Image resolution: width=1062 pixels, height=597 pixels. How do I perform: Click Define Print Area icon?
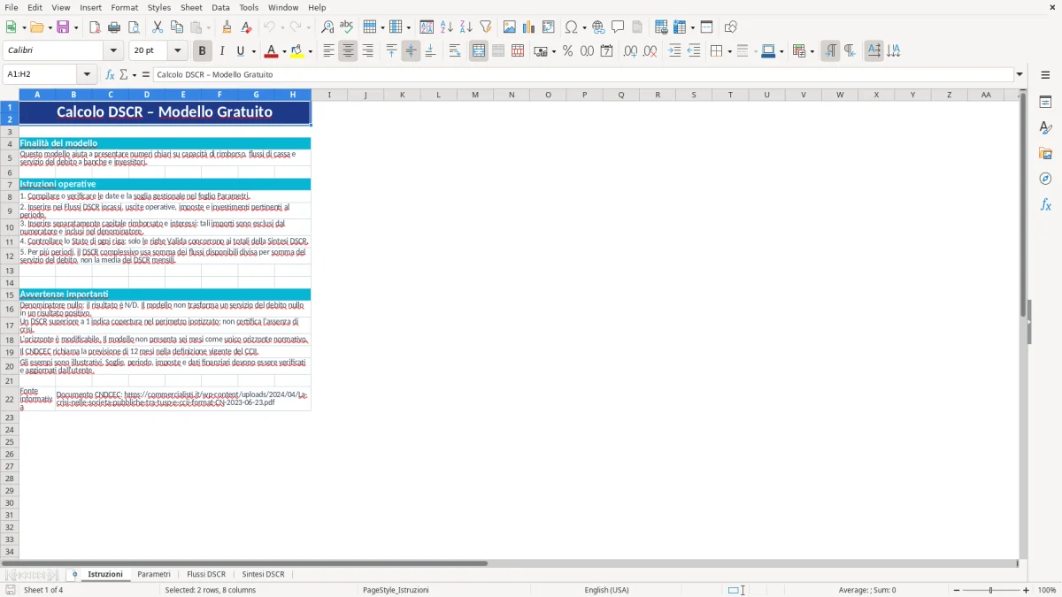click(661, 27)
